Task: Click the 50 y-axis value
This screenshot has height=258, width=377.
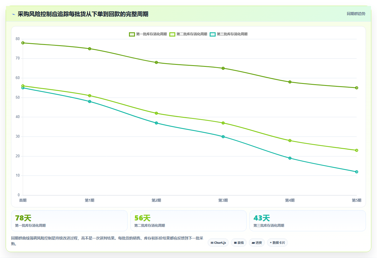Action: [x=18, y=98]
